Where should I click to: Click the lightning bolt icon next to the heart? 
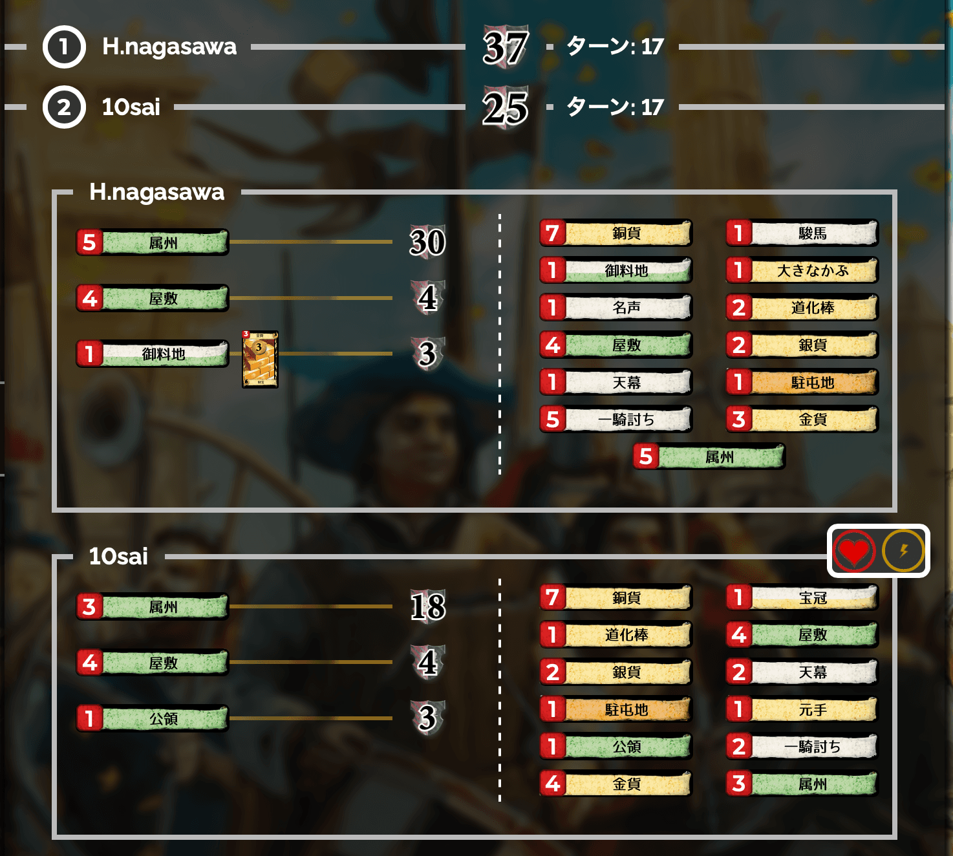pyautogui.click(x=904, y=551)
